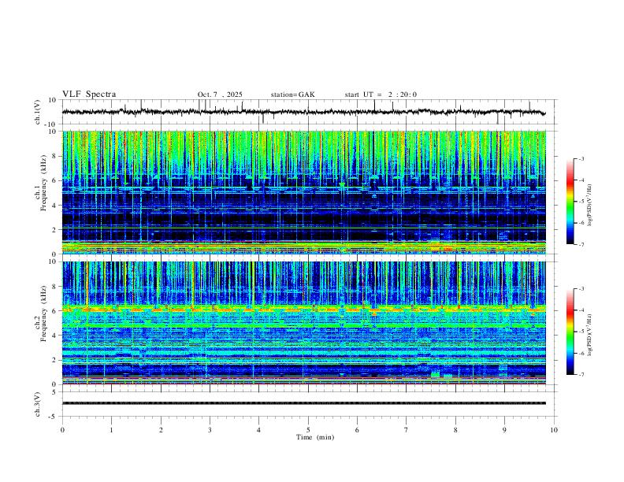Click time axis tick label '0'
Viewport: 624px width, 482px height.
click(62, 430)
